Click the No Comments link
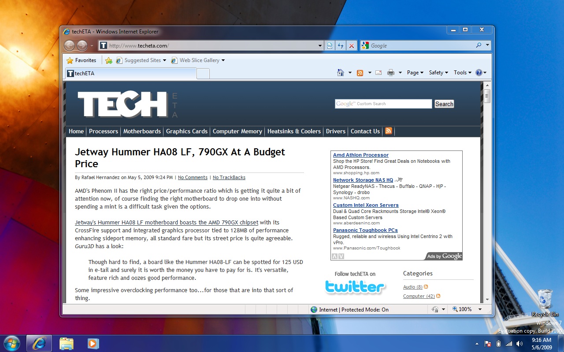The image size is (564, 352). (x=193, y=178)
